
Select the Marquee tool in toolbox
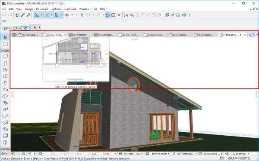click(x=5, y=44)
